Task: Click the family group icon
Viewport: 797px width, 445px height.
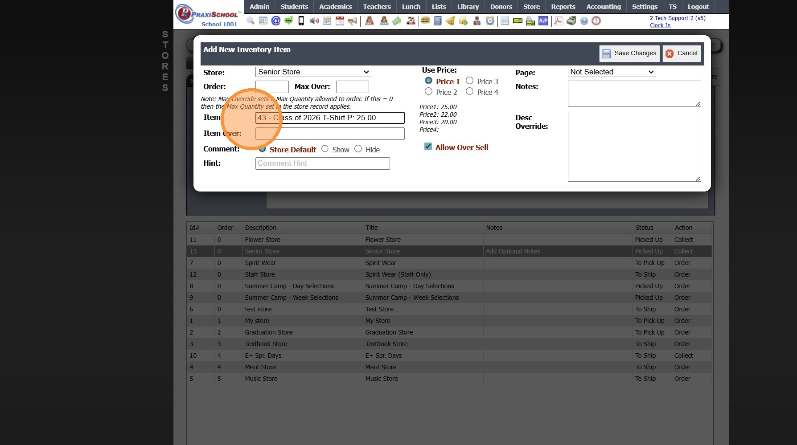Action: [x=411, y=21]
